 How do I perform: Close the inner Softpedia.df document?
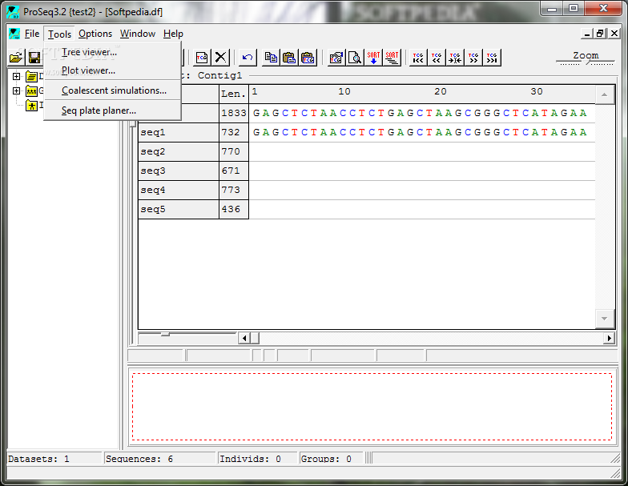[x=614, y=34]
